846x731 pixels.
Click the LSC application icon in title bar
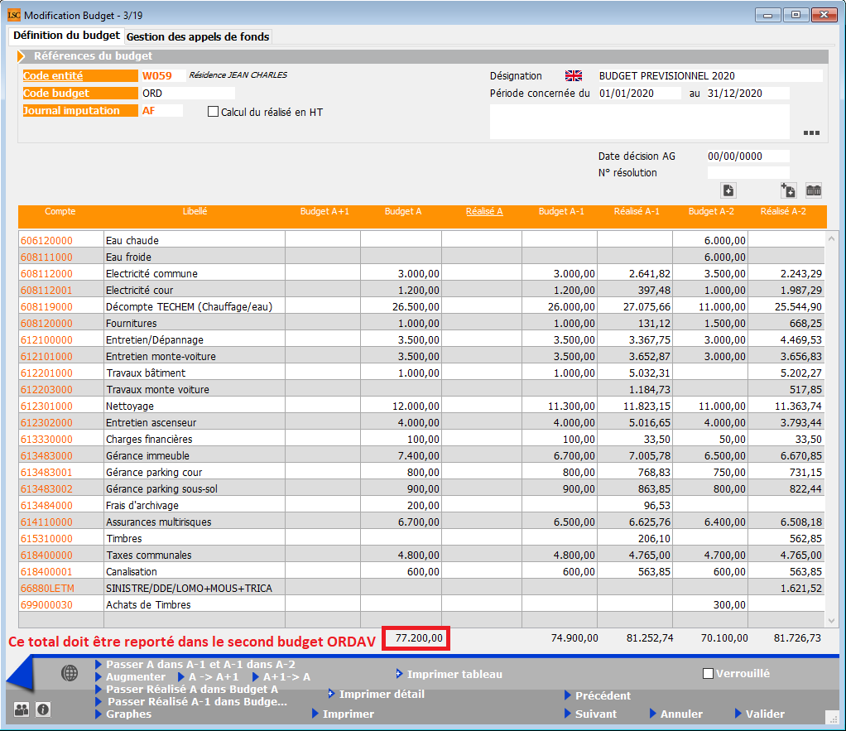pyautogui.click(x=14, y=15)
